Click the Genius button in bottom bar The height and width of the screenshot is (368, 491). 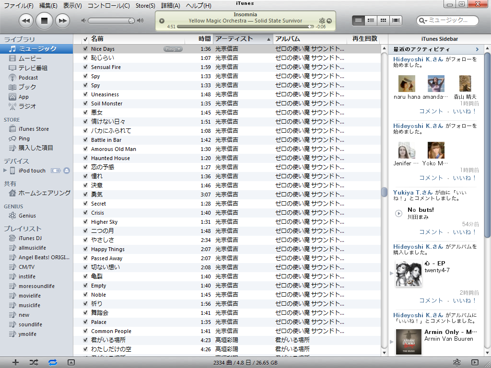point(457,362)
